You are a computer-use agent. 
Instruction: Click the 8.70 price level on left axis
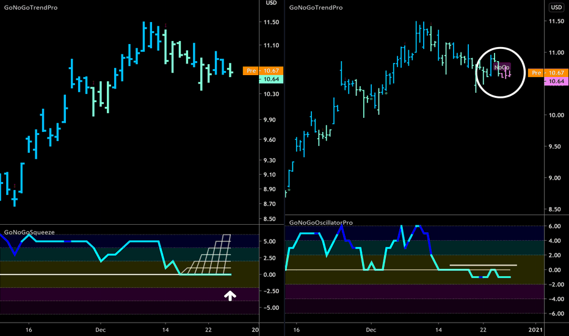click(x=271, y=204)
